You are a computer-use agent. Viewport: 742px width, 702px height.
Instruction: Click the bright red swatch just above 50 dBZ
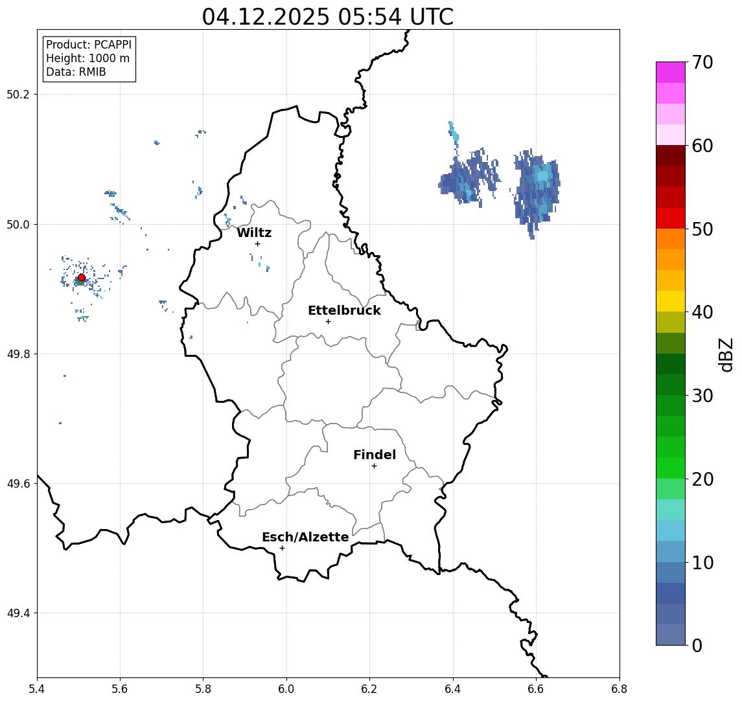click(671, 218)
